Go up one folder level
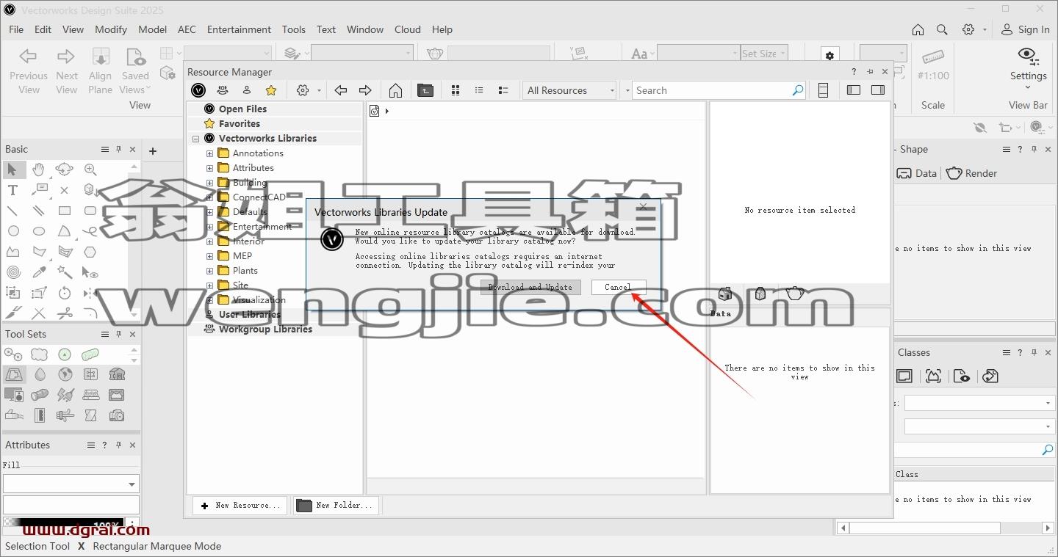Viewport: 1058px width, 557px height. pyautogui.click(x=425, y=90)
